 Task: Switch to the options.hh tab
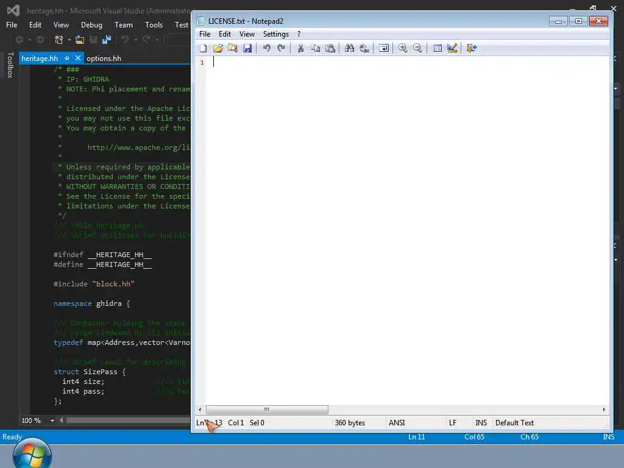[104, 58]
